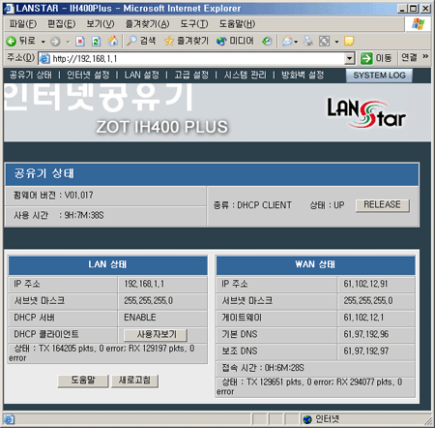Click the Mail envelope icon

pyautogui.click(x=287, y=42)
